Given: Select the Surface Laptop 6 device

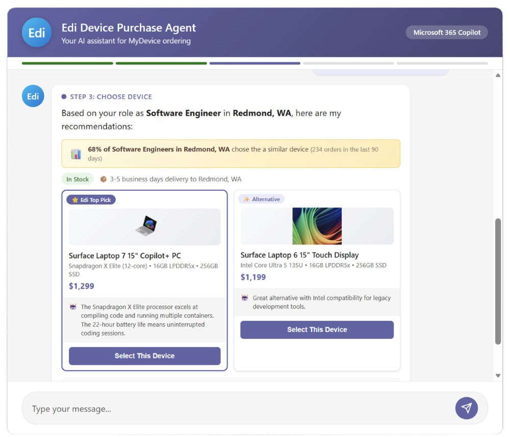Looking at the screenshot, I should point(317,330).
